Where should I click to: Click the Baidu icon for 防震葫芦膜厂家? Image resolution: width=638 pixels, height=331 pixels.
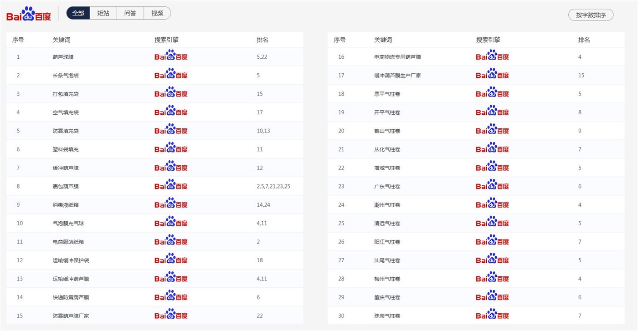coord(171,315)
